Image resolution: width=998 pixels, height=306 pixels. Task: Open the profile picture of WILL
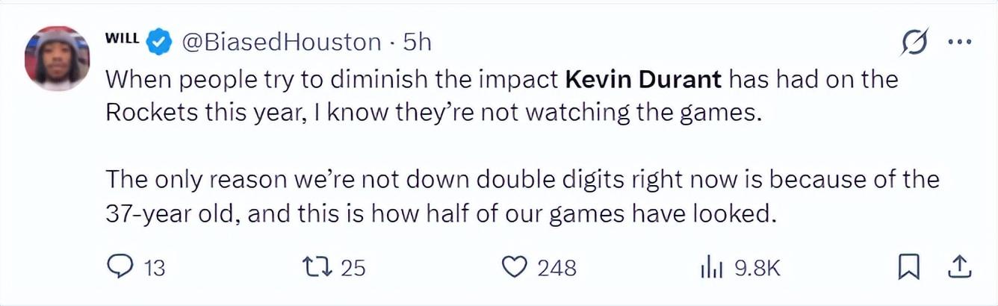[x=57, y=58]
